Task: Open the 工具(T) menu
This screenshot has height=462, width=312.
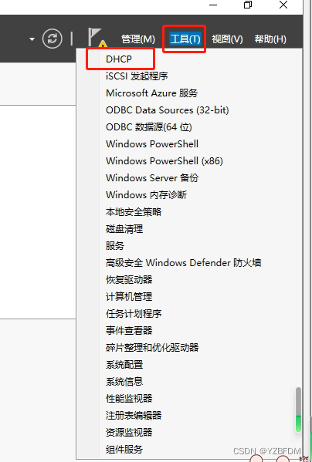Action: pyautogui.click(x=185, y=39)
